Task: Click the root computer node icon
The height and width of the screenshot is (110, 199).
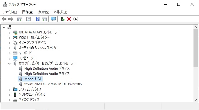Action: pyautogui.click(x=9, y=27)
